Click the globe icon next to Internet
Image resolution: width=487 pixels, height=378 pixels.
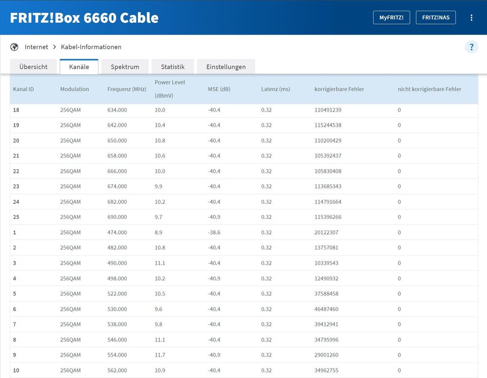14,47
